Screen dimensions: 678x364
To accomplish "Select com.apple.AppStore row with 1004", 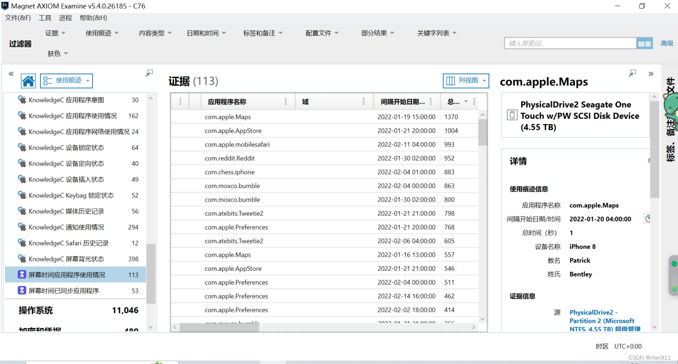I will pyautogui.click(x=325, y=131).
